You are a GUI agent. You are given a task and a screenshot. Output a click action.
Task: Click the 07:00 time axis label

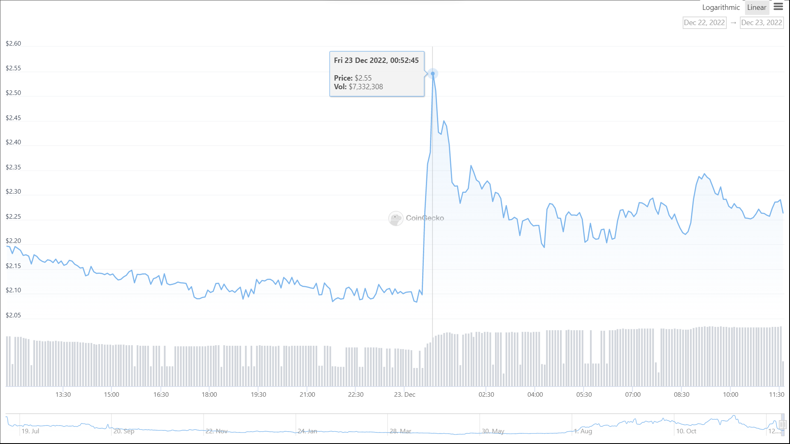pyautogui.click(x=633, y=395)
